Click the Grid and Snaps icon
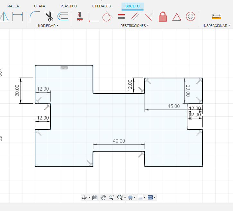The width and height of the screenshot is (233, 211). (x=140, y=198)
